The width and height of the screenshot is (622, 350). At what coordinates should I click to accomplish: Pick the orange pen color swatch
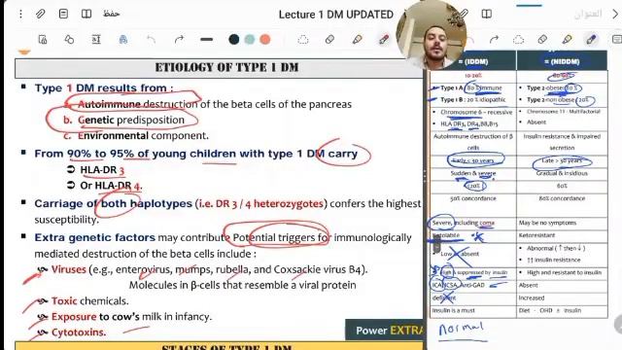265,40
